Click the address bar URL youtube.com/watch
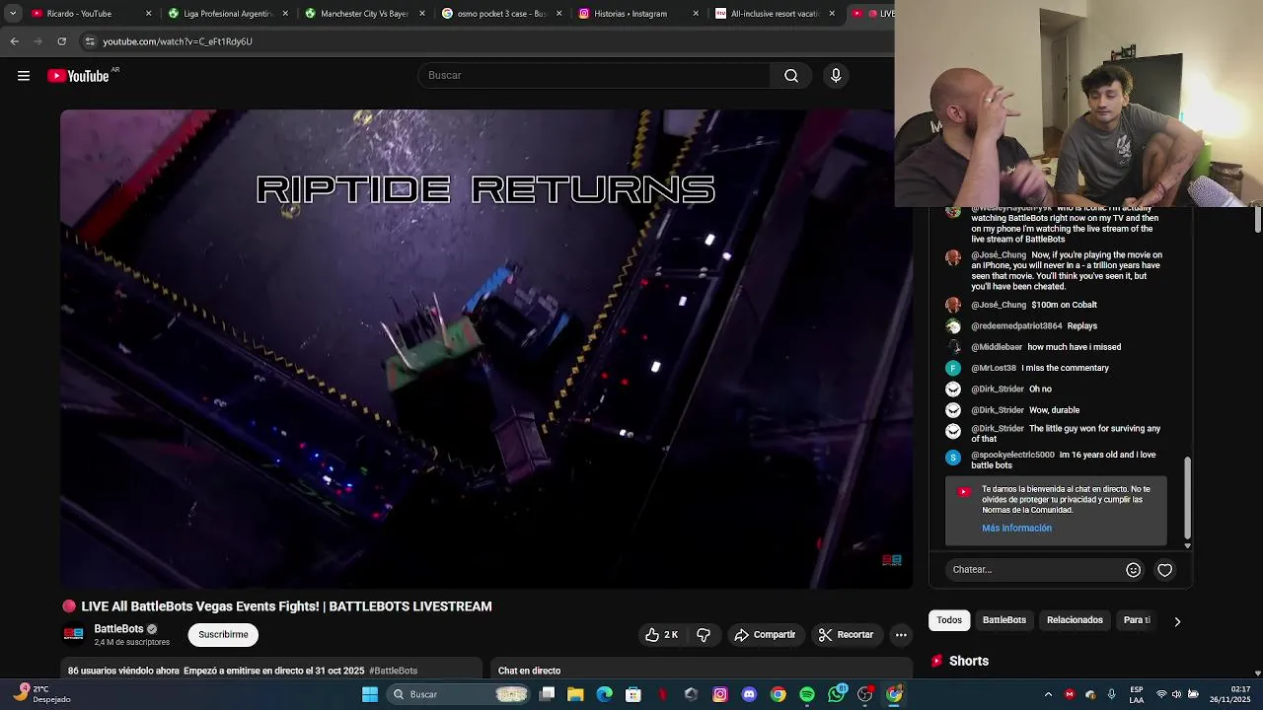This screenshot has height=710, width=1263. [178, 41]
